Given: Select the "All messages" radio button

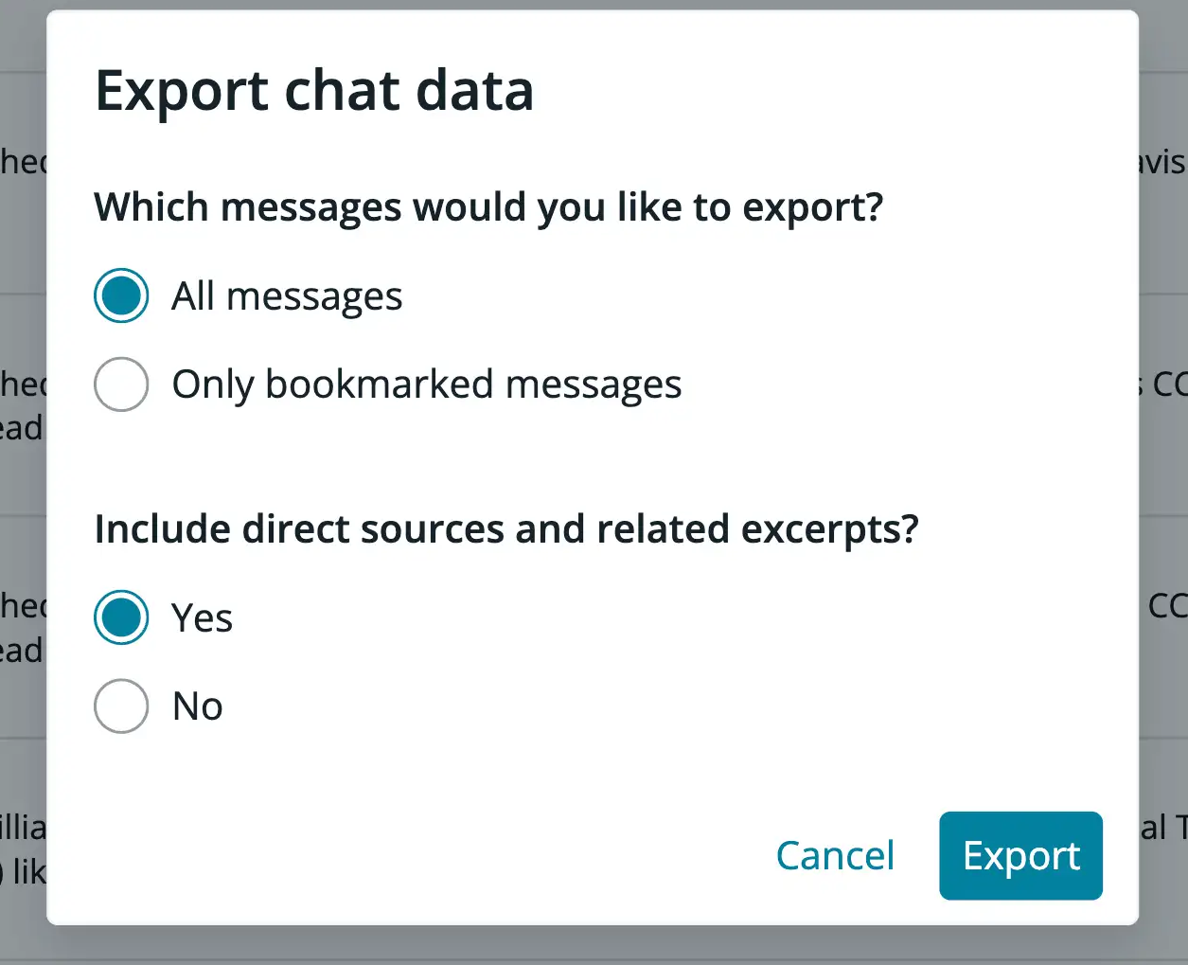Looking at the screenshot, I should [121, 295].
